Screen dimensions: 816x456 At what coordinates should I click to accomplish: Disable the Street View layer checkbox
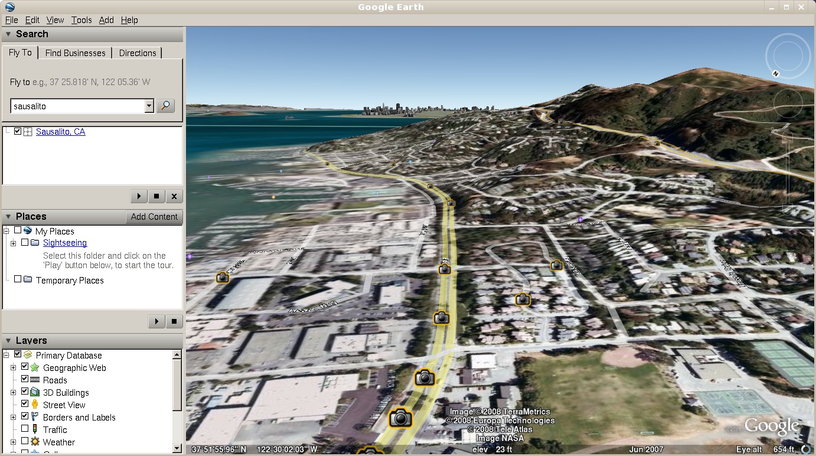click(25, 405)
